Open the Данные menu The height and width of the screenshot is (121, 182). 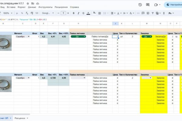point(32,7)
